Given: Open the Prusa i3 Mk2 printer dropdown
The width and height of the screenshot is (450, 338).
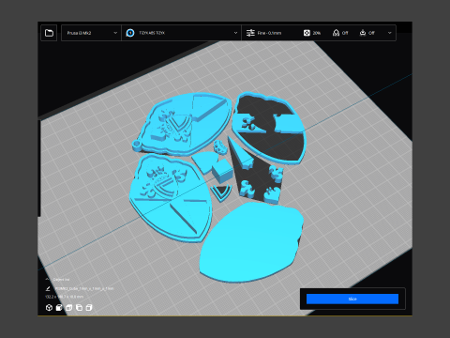Looking at the screenshot, I should 91,33.
